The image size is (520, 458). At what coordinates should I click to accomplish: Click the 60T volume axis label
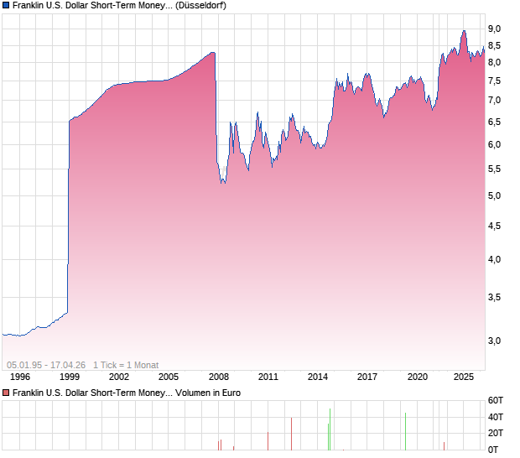[496, 400]
